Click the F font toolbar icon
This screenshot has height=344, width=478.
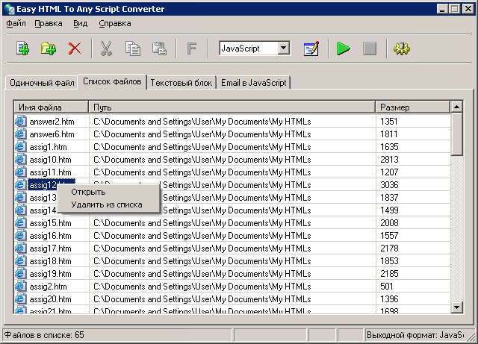(191, 49)
